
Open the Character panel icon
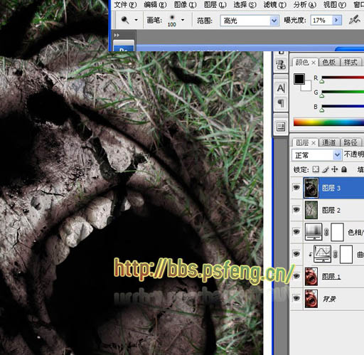281,88
